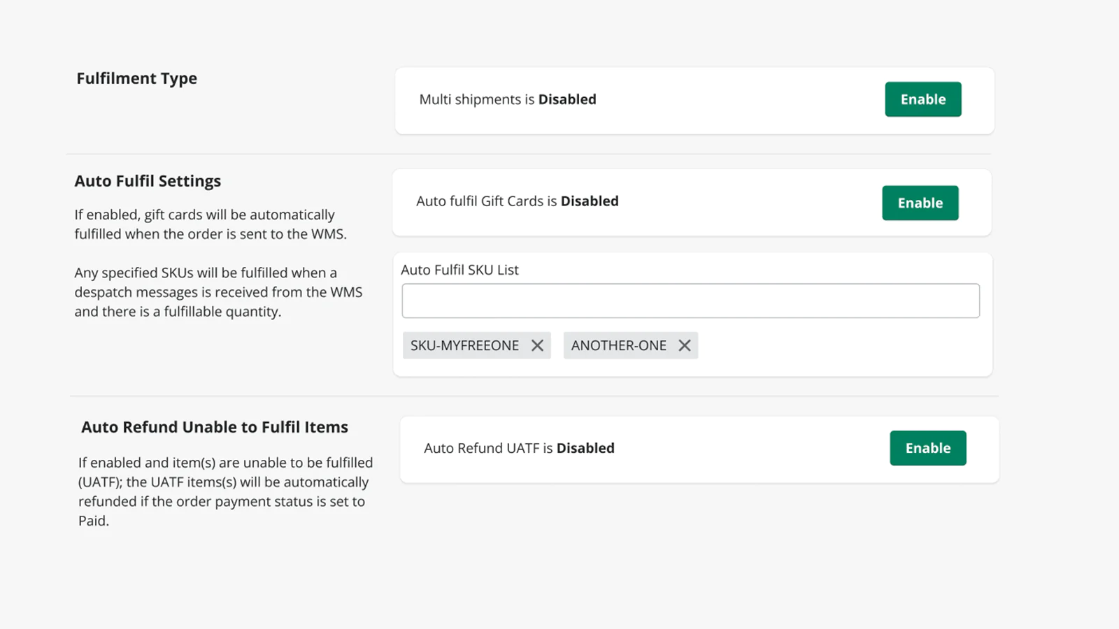Click the 'Auto Fulfil SKU List' label

(459, 270)
